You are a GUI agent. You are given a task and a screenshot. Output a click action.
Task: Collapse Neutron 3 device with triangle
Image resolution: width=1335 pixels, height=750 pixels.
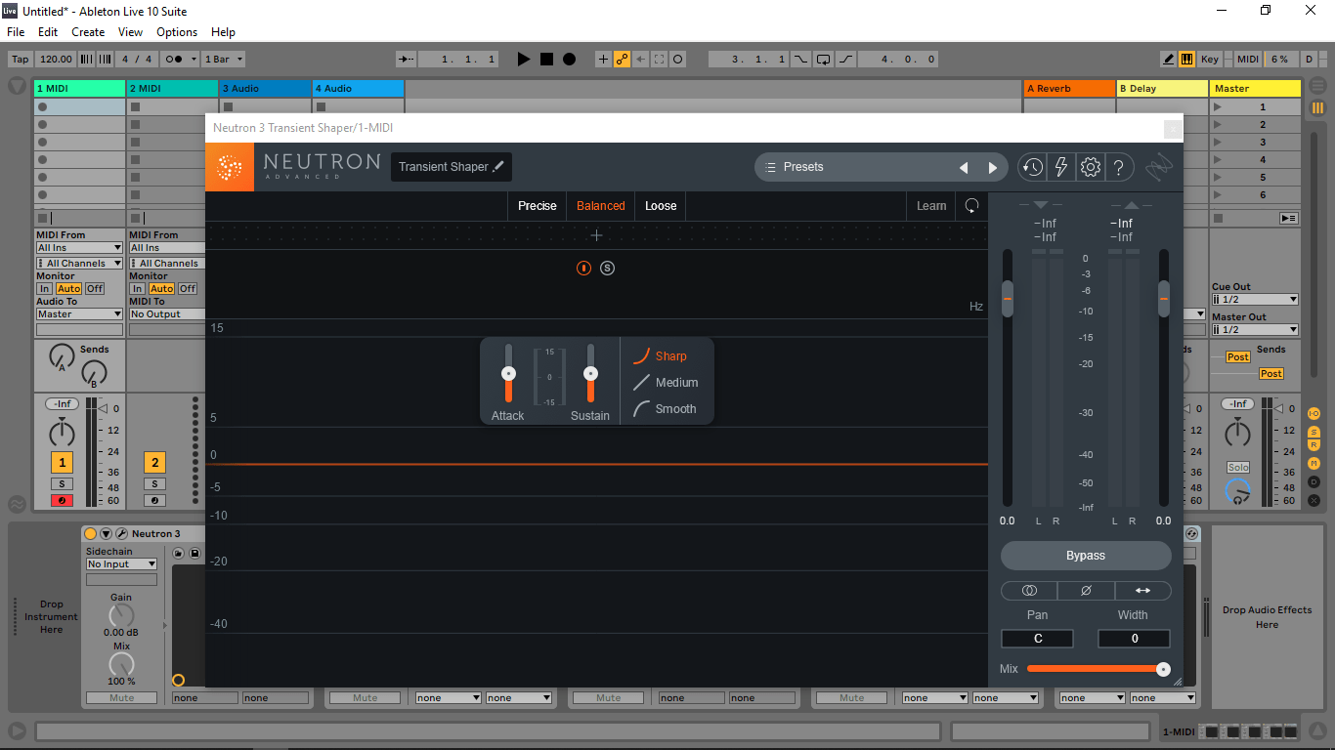107,533
